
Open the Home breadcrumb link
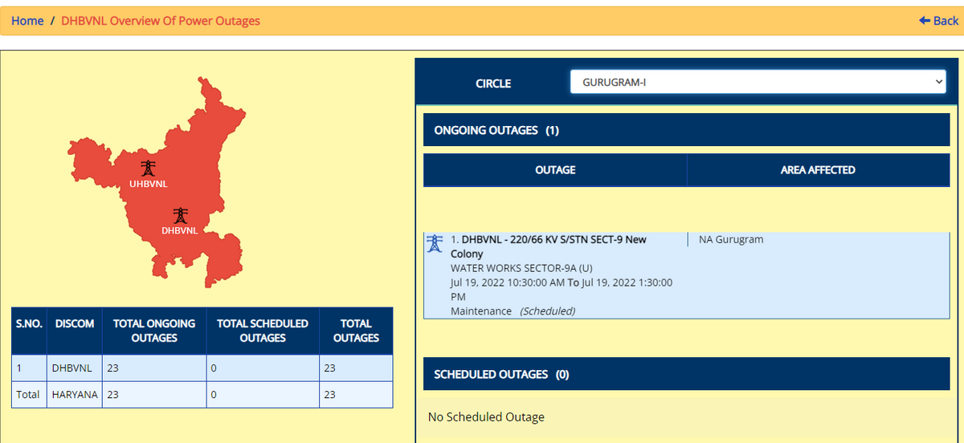(x=27, y=21)
